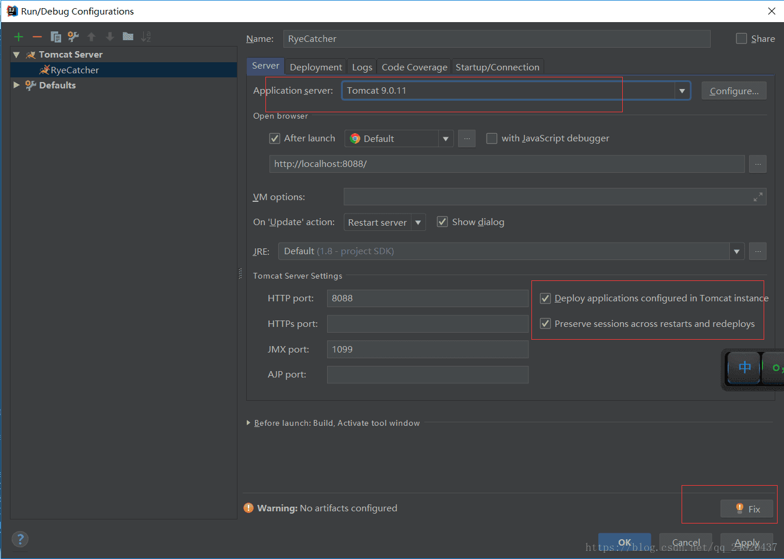Create a new folder with the folder icon
Viewport: 784px width, 559px height.
[128, 37]
